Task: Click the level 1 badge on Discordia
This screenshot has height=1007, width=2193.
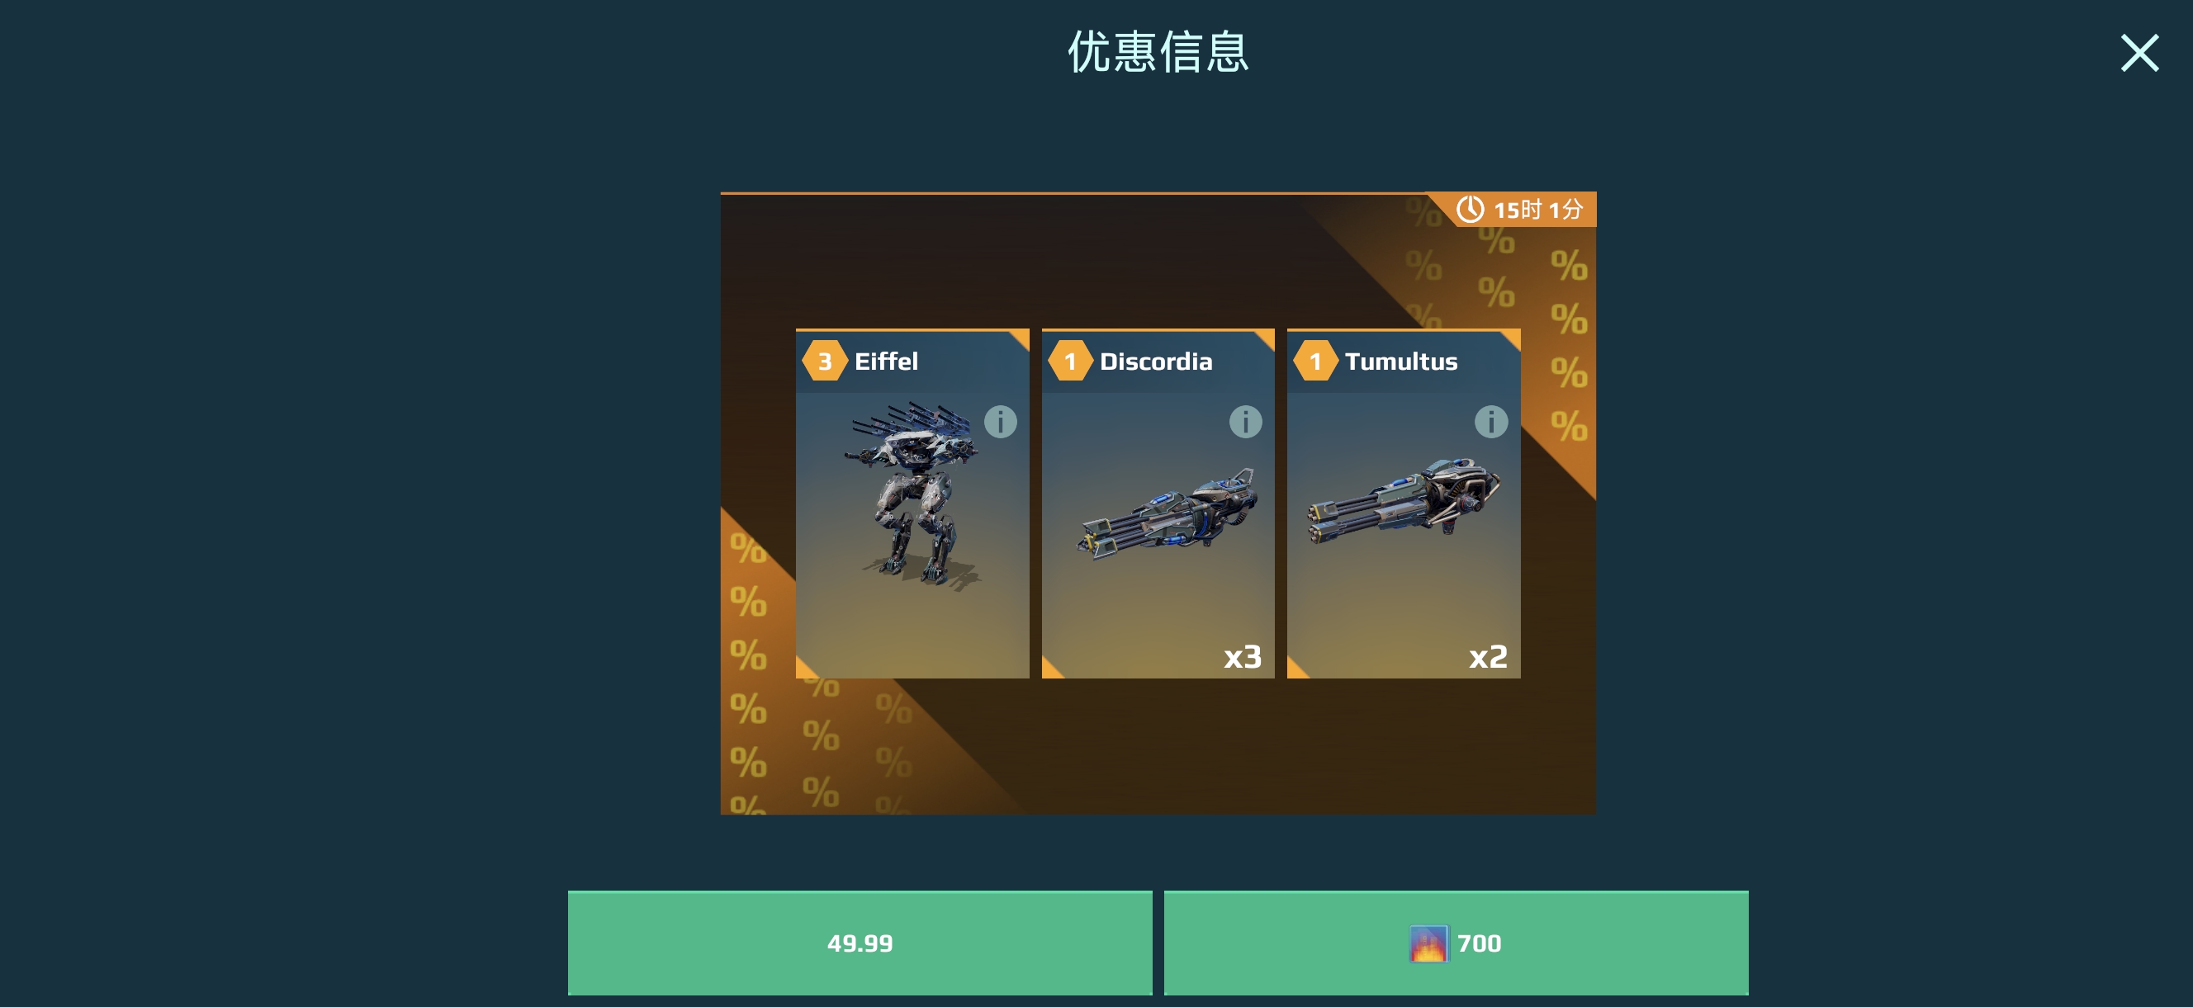Action: [x=1070, y=361]
